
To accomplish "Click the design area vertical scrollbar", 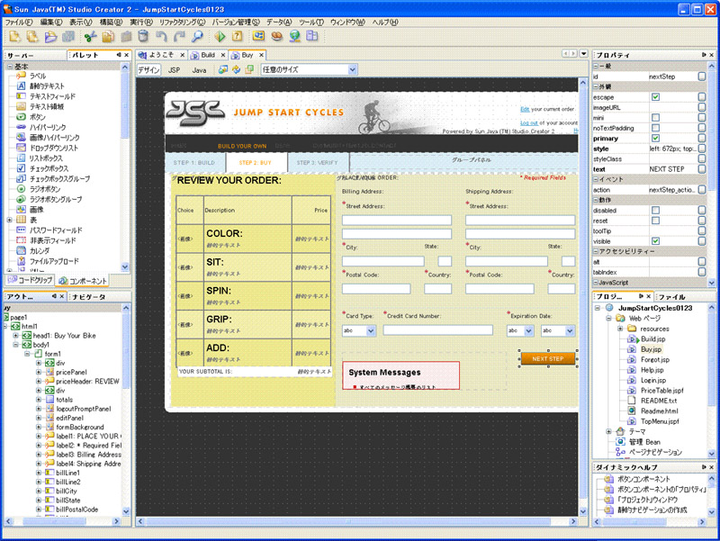I will (x=582, y=292).
